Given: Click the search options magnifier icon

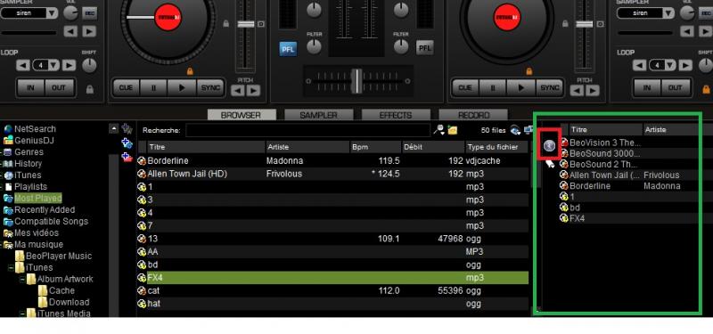Looking at the screenshot, I should [438, 130].
